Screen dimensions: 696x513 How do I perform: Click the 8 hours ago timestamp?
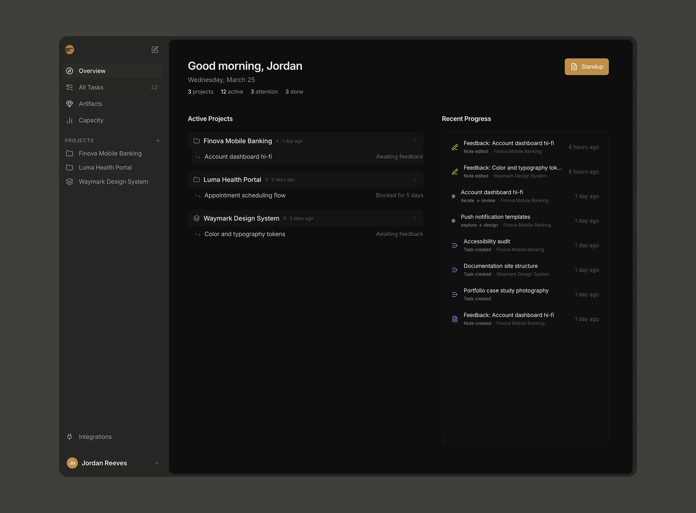(584, 171)
